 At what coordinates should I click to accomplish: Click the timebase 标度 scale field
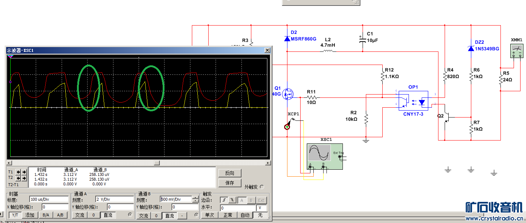click(49, 200)
